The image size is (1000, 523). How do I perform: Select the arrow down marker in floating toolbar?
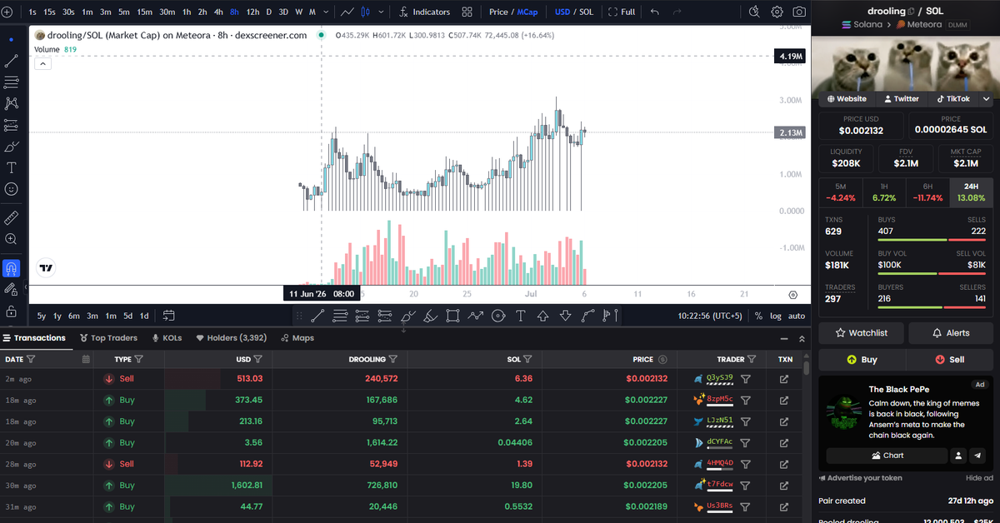pos(566,316)
